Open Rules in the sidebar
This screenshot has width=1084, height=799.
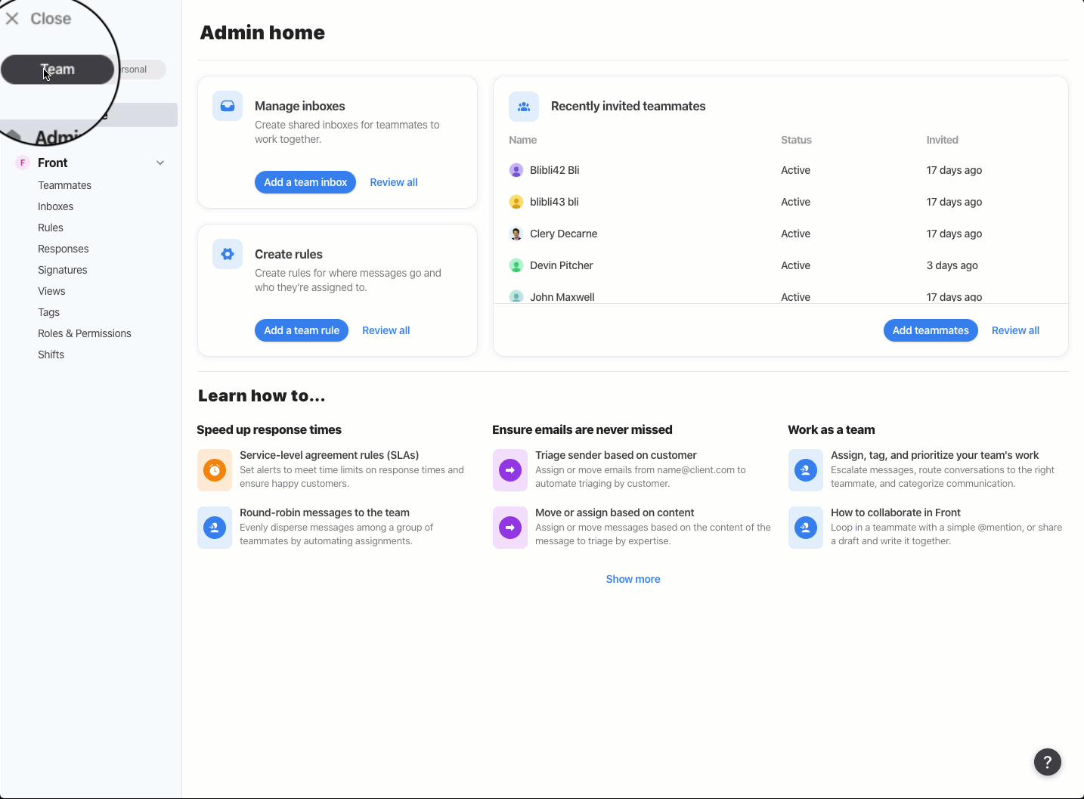point(51,228)
